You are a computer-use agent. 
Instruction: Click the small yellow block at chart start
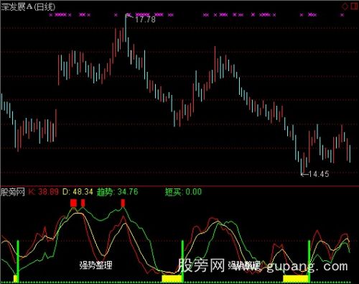pyautogui.click(x=15, y=278)
